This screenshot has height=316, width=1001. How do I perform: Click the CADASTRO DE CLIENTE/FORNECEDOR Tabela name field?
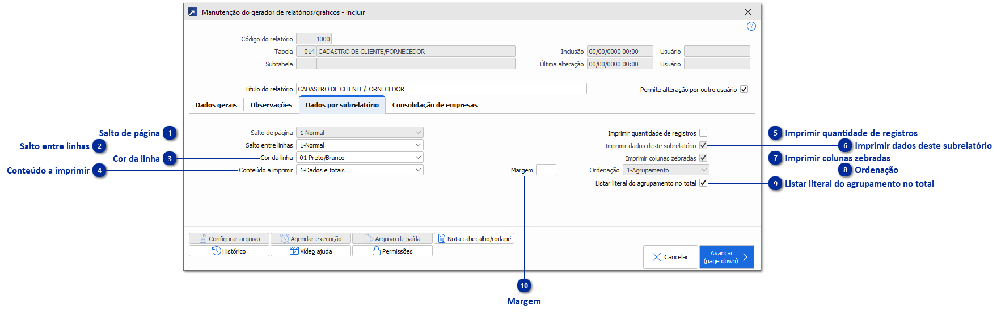pyautogui.click(x=416, y=52)
